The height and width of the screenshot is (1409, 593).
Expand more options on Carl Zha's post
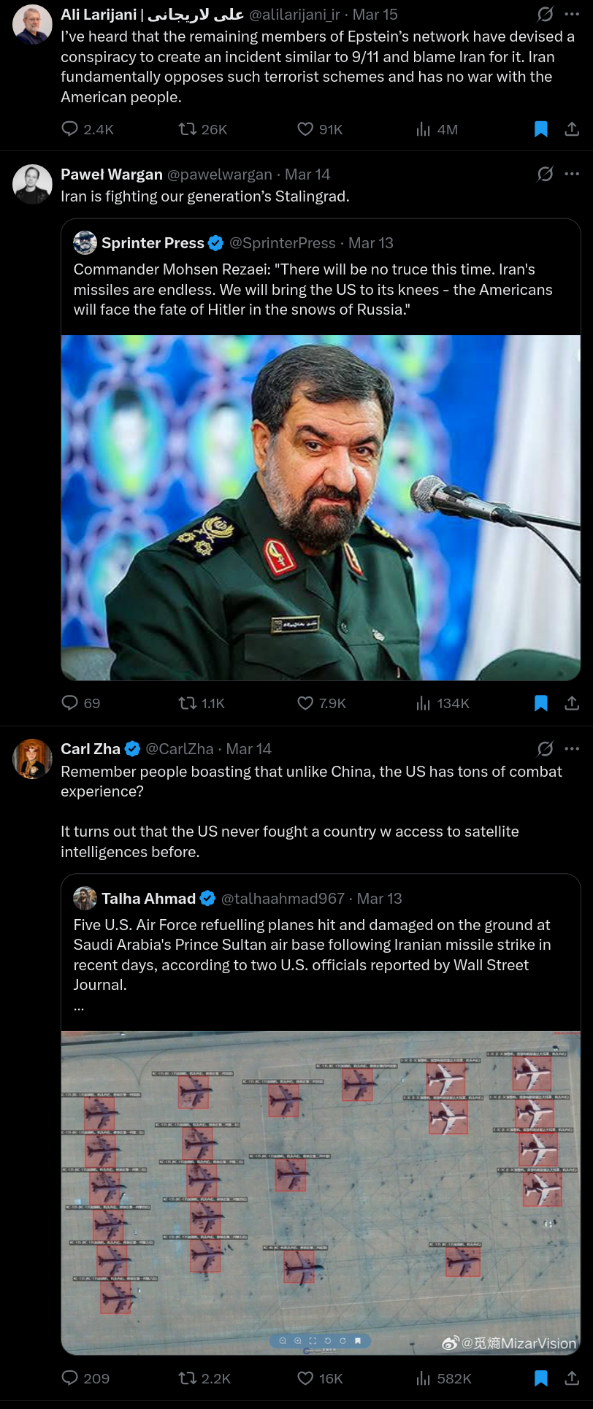point(572,748)
